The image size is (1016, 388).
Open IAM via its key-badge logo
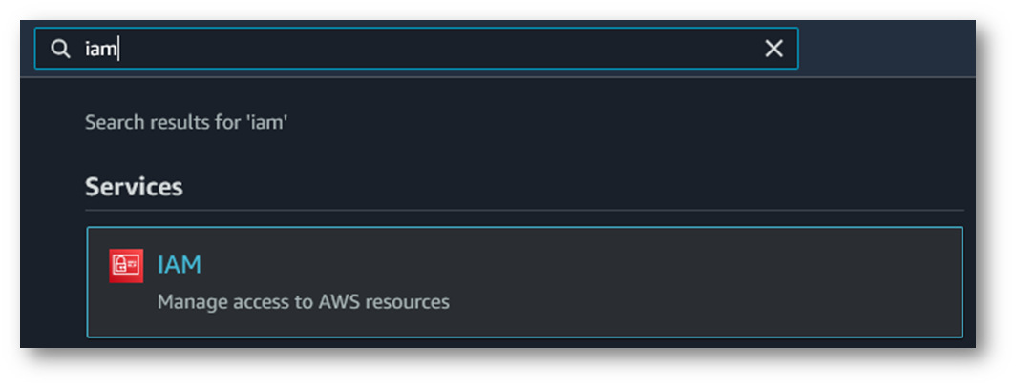click(126, 265)
